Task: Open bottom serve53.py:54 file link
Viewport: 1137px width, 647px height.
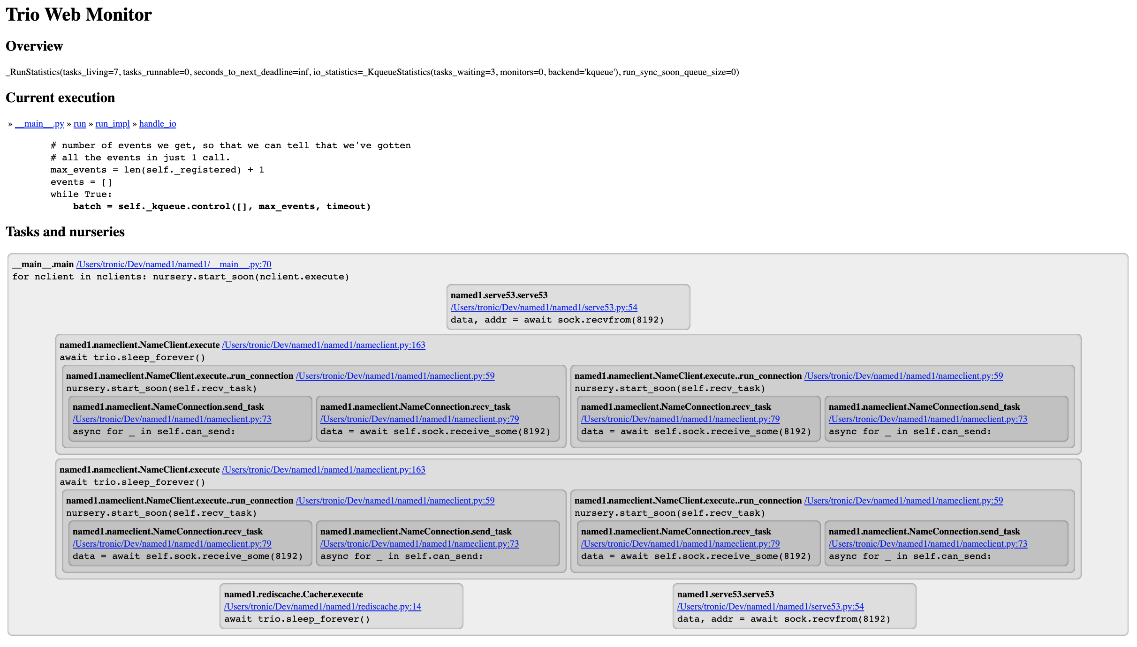Action: pyautogui.click(x=770, y=607)
